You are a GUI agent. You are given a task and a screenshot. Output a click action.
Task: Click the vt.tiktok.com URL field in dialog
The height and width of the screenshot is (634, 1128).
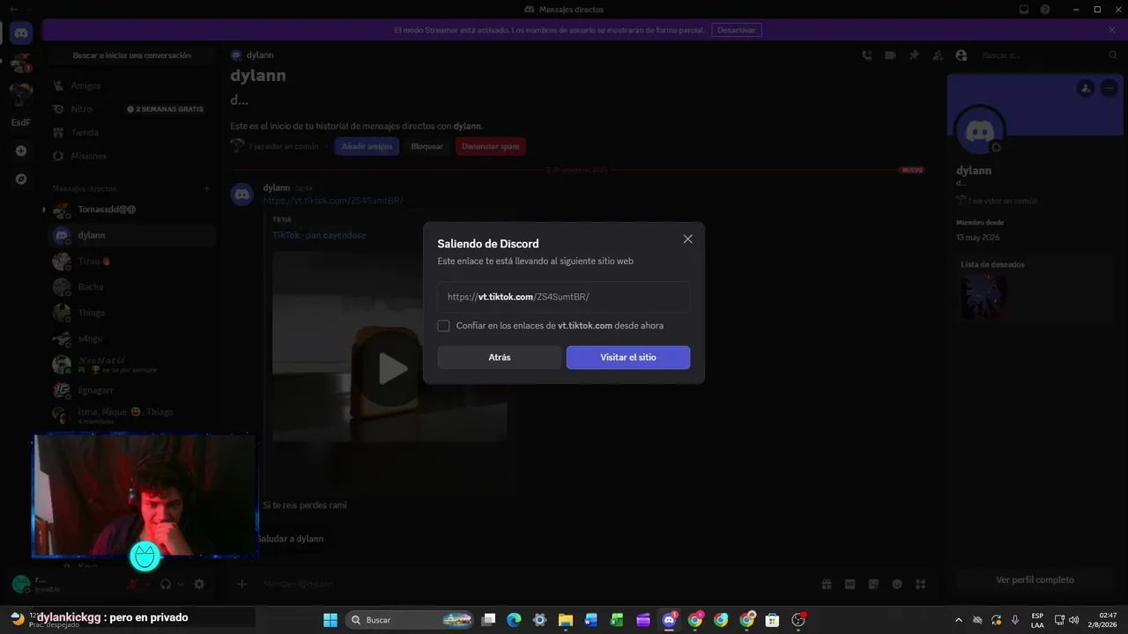564,297
